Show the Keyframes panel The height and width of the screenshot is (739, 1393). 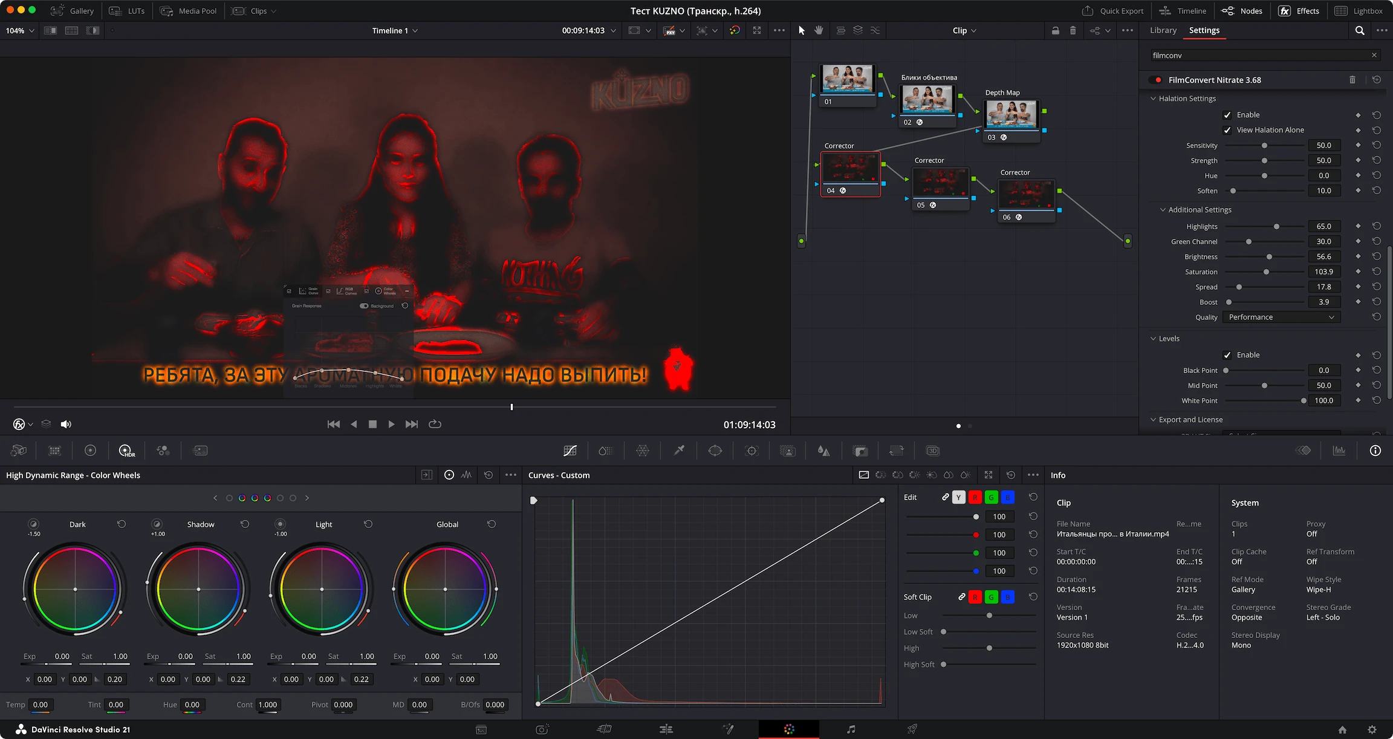tap(1304, 451)
